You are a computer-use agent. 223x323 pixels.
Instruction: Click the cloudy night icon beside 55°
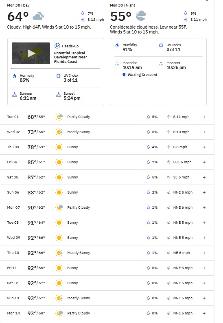pyautogui.click(x=141, y=16)
